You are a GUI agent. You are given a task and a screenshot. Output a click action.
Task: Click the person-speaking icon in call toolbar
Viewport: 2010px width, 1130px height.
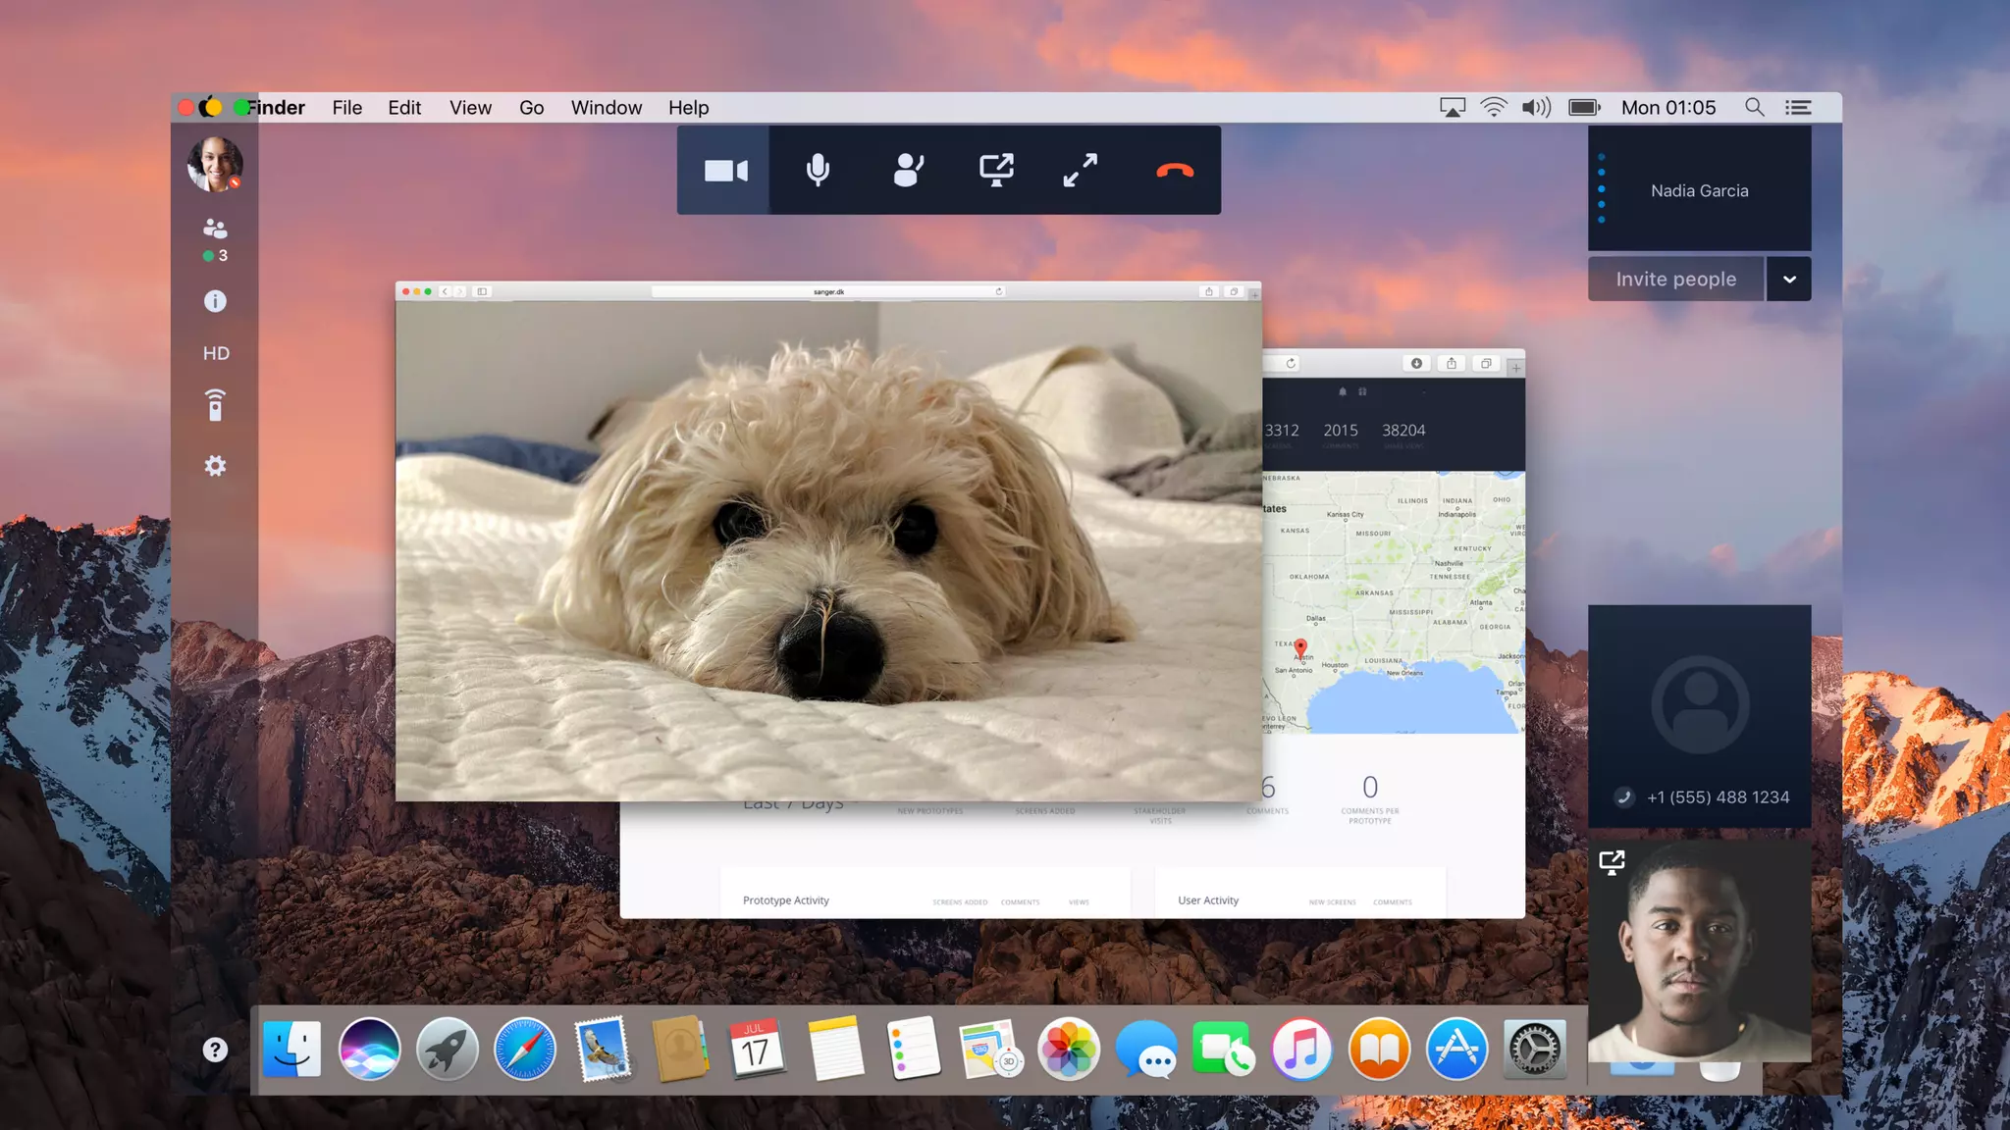tap(908, 171)
